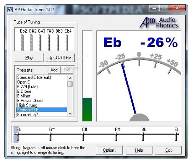The height and width of the screenshot is (162, 191).
Task: Add a new preset with Add button
Action: click(x=54, y=70)
